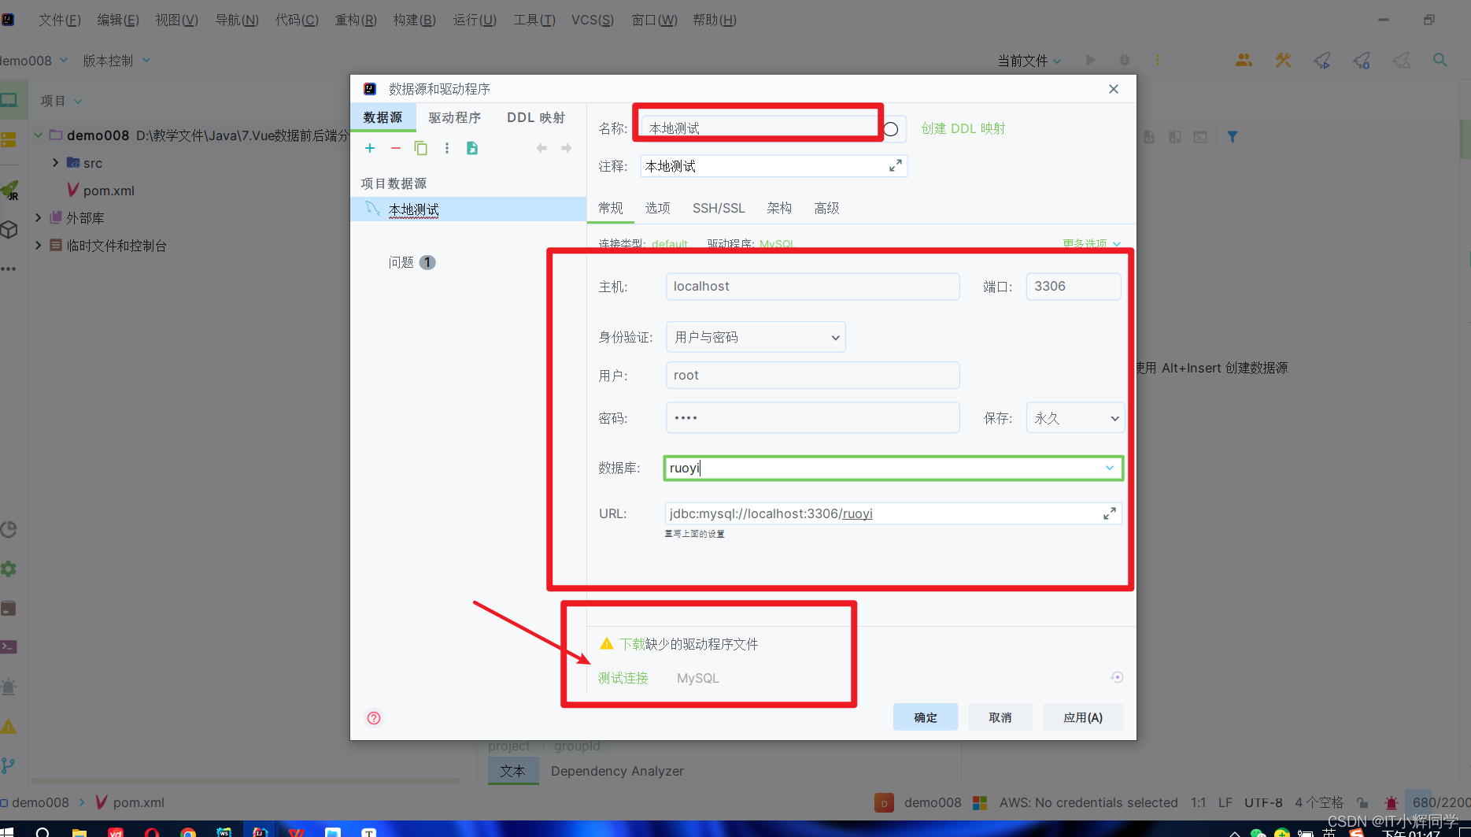Viewport: 1471px width, 837px height.
Task: Add a new data source with plus icon
Action: click(x=370, y=148)
